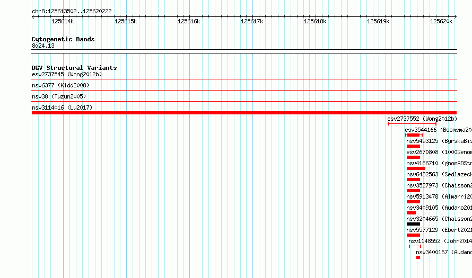Open variant nsv5577129 label
The width and height of the screenshot is (472, 278).
439,230
